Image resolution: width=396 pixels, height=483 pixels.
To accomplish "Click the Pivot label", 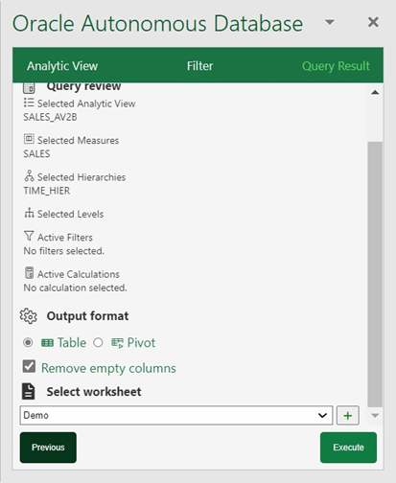I will click(x=141, y=343).
